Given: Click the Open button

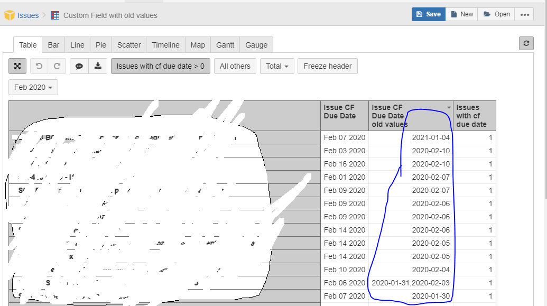Looking at the screenshot, I should [x=496, y=14].
